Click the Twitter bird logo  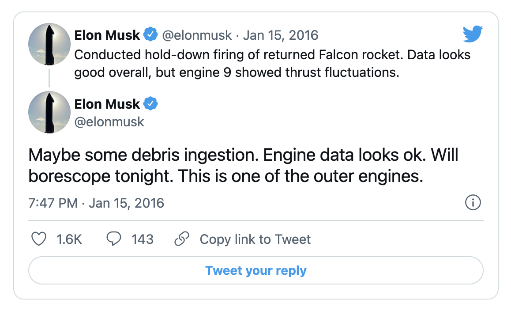473,33
